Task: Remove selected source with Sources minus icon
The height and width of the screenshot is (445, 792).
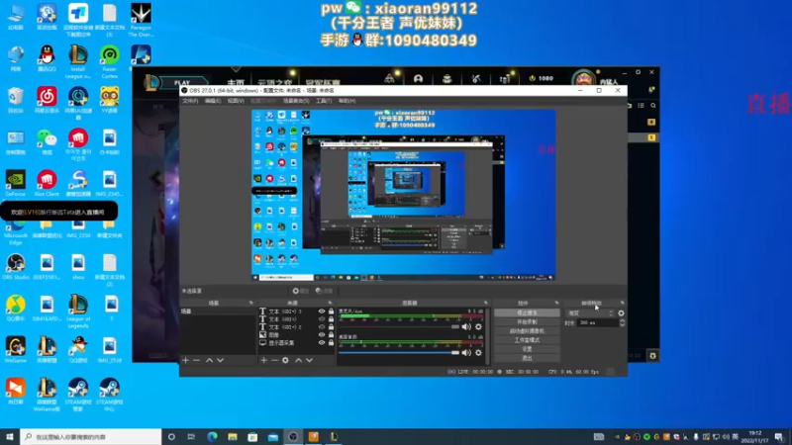Action: [275, 360]
